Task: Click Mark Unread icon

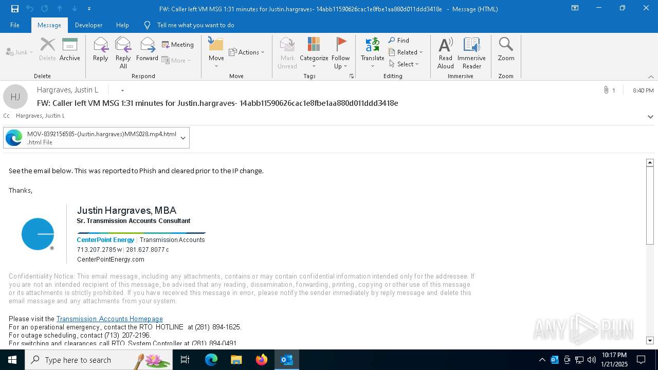Action: point(287,52)
